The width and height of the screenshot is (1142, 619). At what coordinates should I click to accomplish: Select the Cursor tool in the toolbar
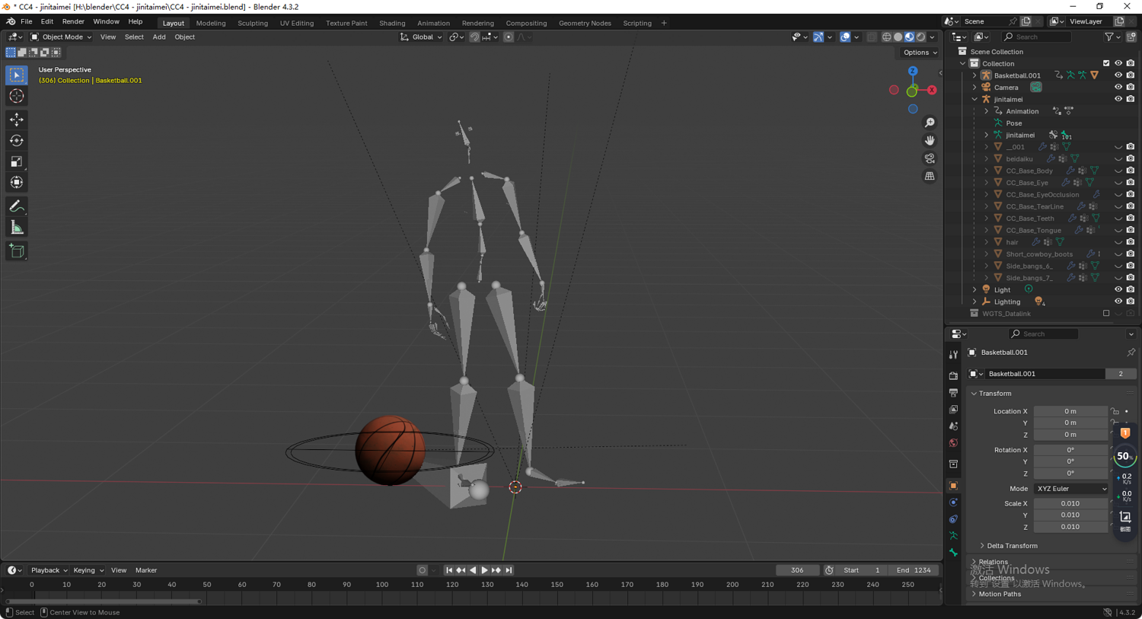click(17, 96)
